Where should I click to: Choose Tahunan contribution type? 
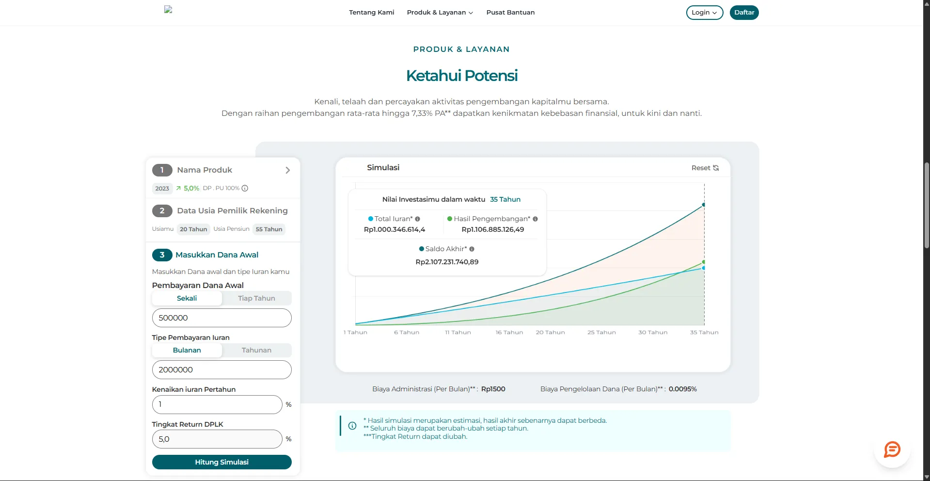256,350
